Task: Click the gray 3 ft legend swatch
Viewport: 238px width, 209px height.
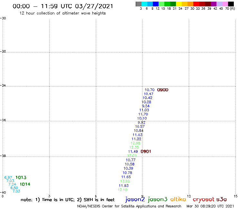Action: (x=139, y=4)
